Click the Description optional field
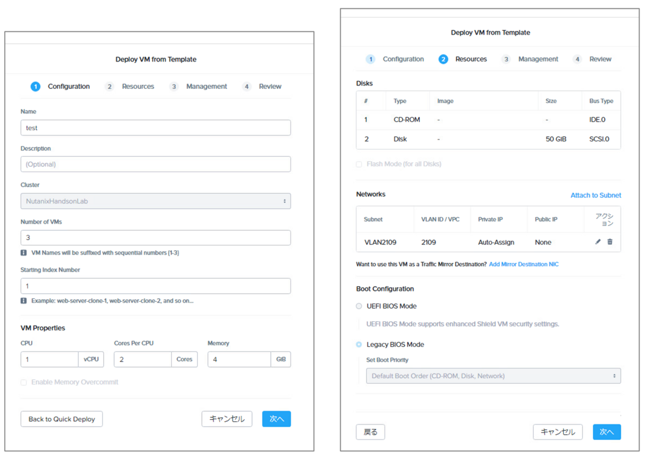This screenshot has width=645, height=453. tap(156, 164)
